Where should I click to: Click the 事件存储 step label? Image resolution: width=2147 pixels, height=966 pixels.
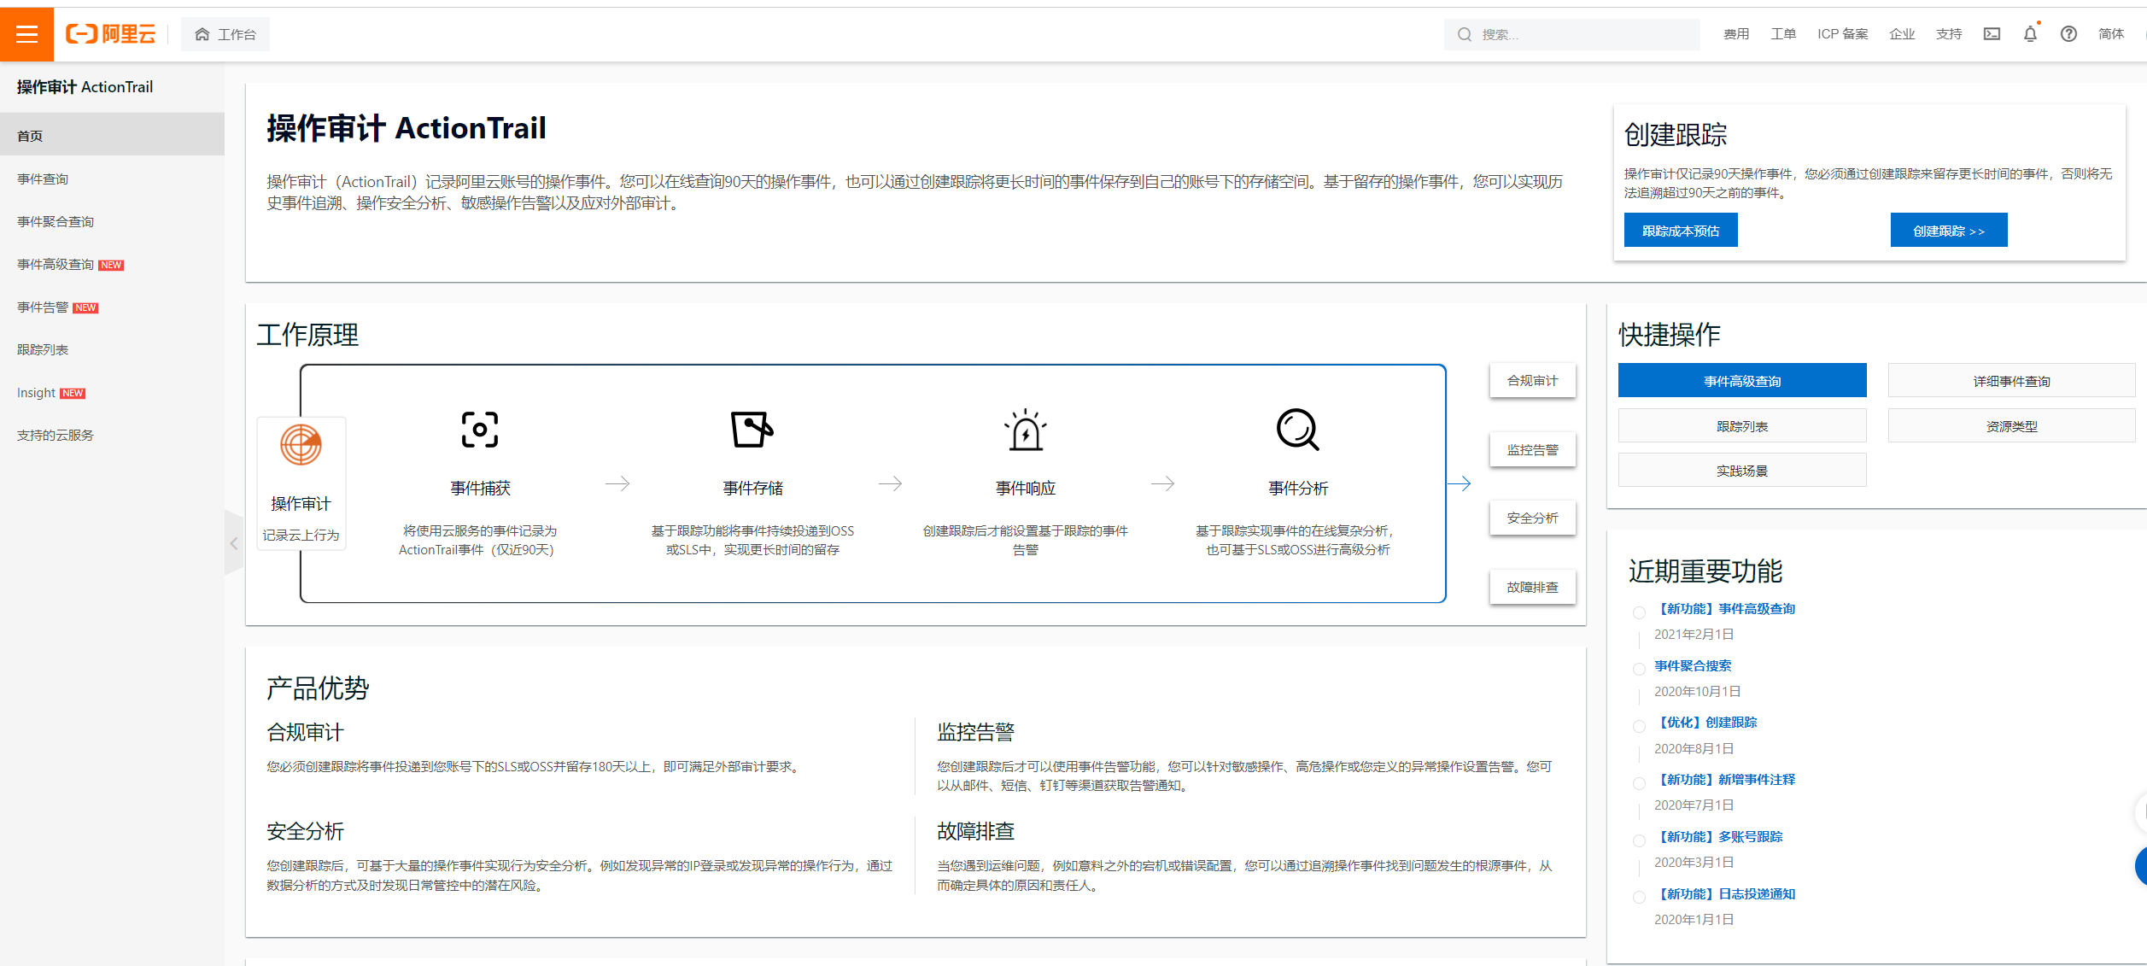[x=752, y=488]
